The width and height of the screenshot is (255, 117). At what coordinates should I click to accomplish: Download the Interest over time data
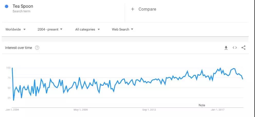coord(226,48)
